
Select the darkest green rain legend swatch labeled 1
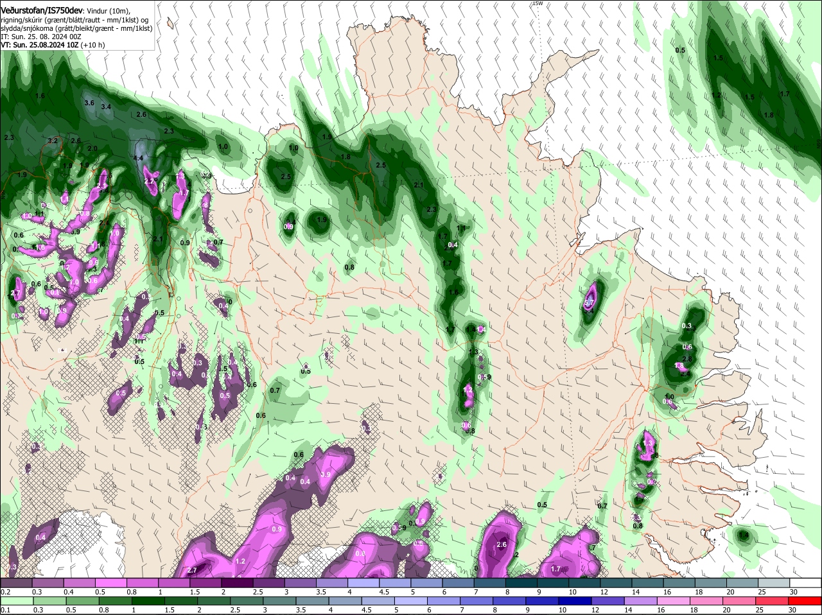(148, 601)
